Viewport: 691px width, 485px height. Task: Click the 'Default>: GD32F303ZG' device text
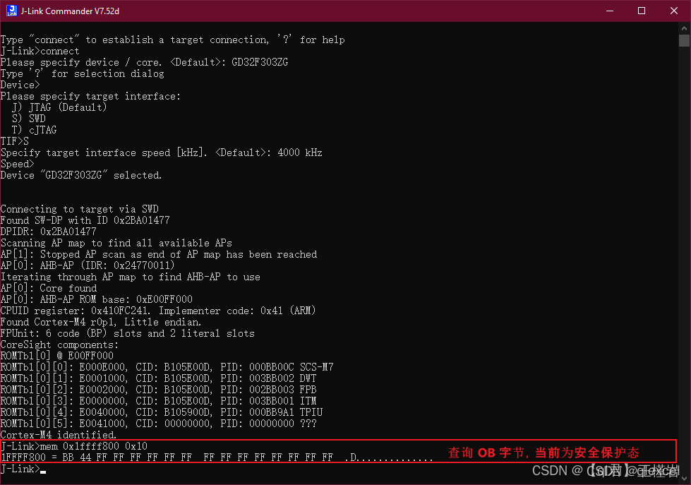(229, 62)
